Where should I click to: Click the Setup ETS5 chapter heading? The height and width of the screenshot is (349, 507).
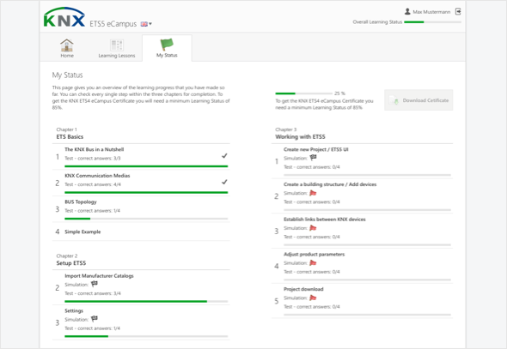tap(71, 263)
